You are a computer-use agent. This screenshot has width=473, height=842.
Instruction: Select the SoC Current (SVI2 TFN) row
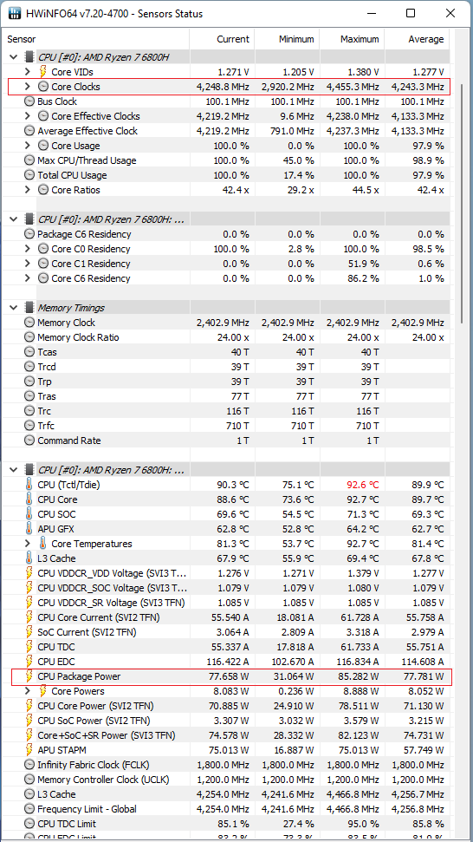(227, 632)
